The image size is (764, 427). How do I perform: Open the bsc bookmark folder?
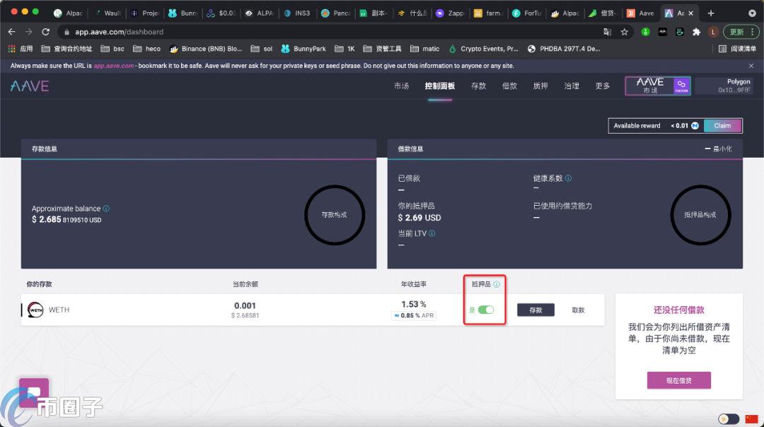112,49
